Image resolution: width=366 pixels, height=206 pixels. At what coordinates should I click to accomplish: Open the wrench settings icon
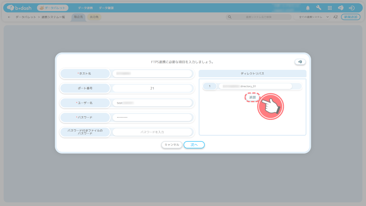[319, 8]
